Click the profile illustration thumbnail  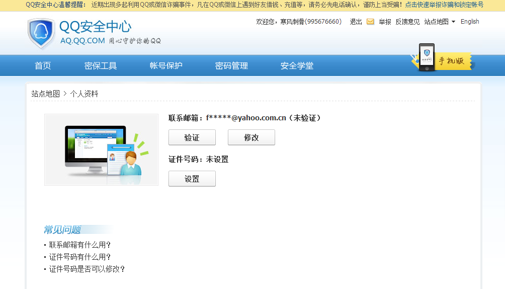pyautogui.click(x=102, y=150)
